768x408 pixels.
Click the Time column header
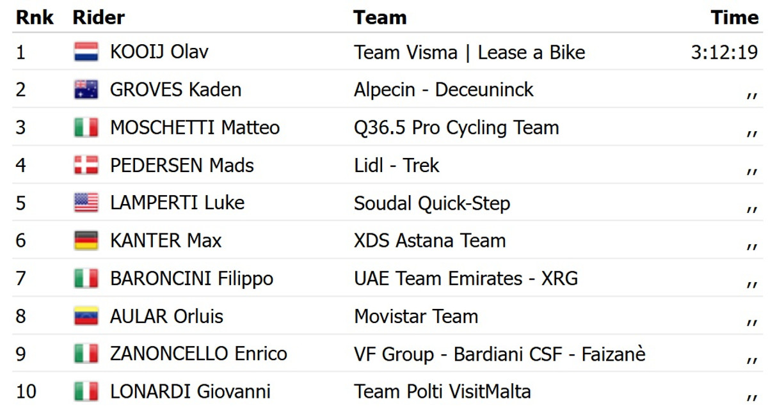click(x=734, y=17)
